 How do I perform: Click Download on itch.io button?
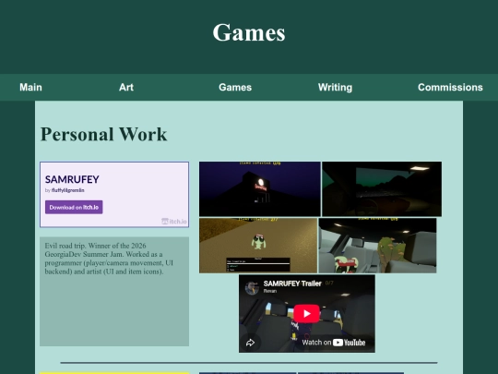pos(74,207)
